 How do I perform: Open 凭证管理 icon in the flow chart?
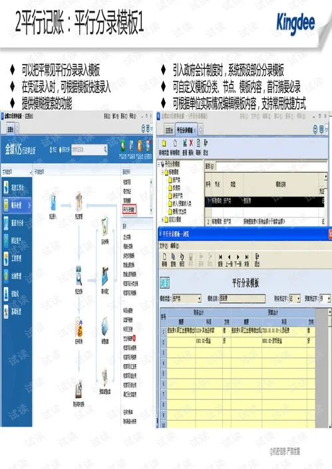coord(79,201)
